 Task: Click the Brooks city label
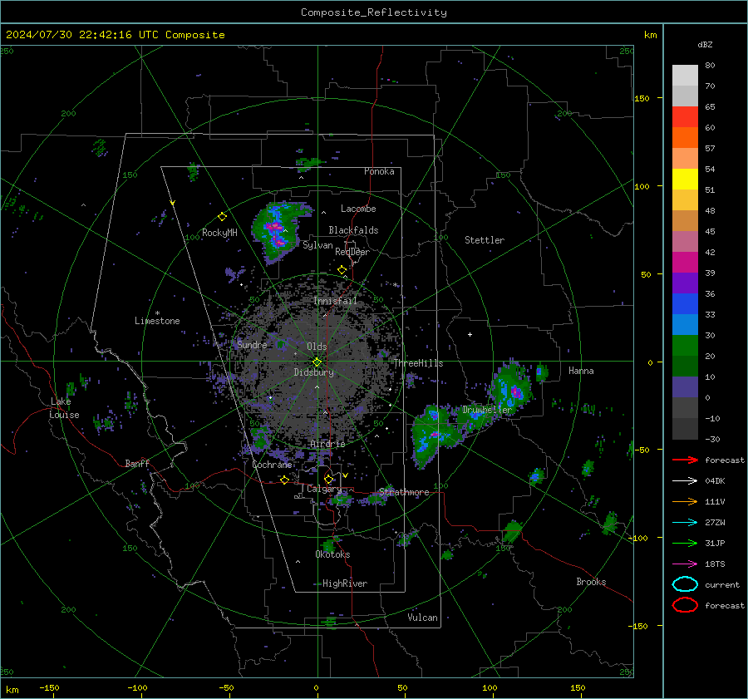coord(591,582)
